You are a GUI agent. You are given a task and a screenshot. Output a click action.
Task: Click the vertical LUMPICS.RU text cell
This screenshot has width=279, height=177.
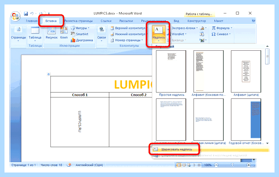80,122
